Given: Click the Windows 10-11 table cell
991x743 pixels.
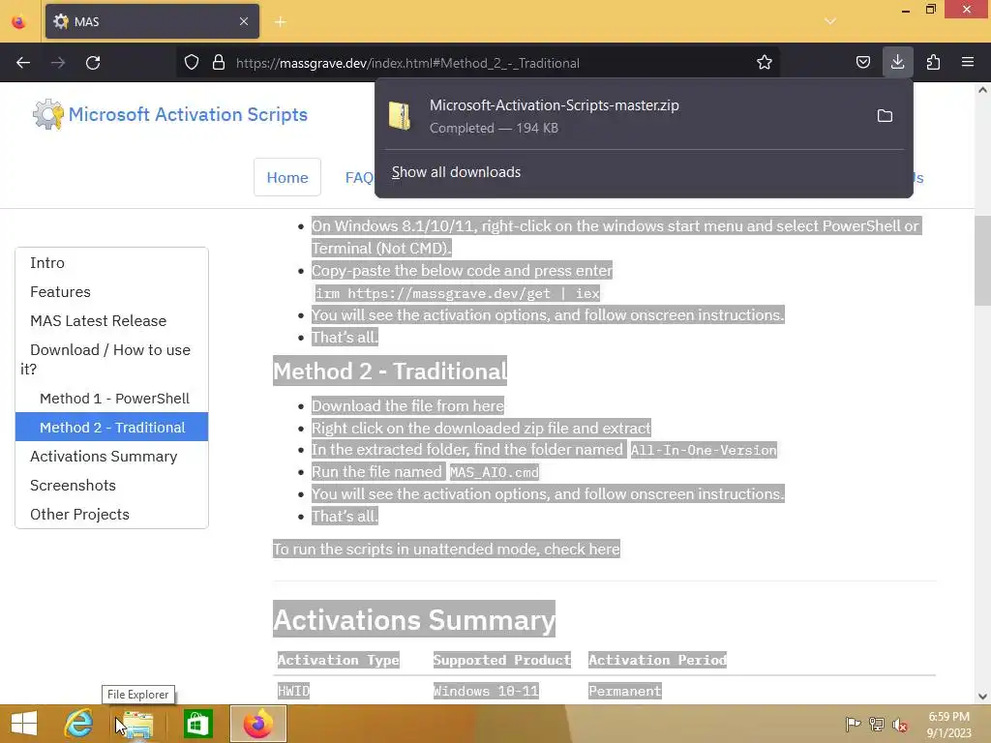Looking at the screenshot, I should (x=486, y=691).
